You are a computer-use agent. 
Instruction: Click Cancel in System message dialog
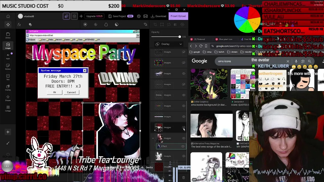pyautogui.click(x=71, y=92)
